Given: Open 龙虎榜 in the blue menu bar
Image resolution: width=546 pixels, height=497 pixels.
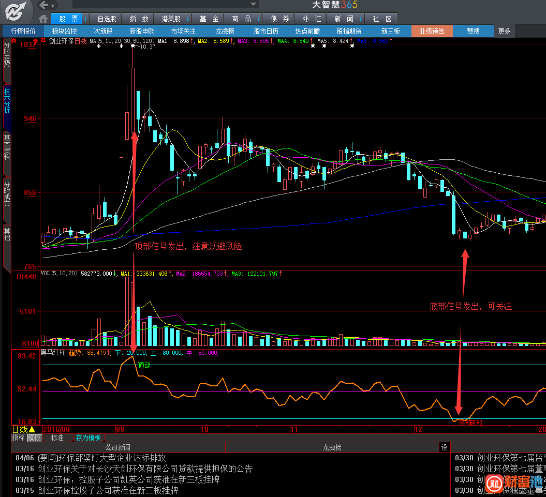Looking at the screenshot, I should pyautogui.click(x=225, y=32).
